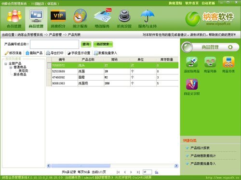The image size is (241, 180).
Task: Select 服务商品 in the category tree
Action: click(x=20, y=74)
